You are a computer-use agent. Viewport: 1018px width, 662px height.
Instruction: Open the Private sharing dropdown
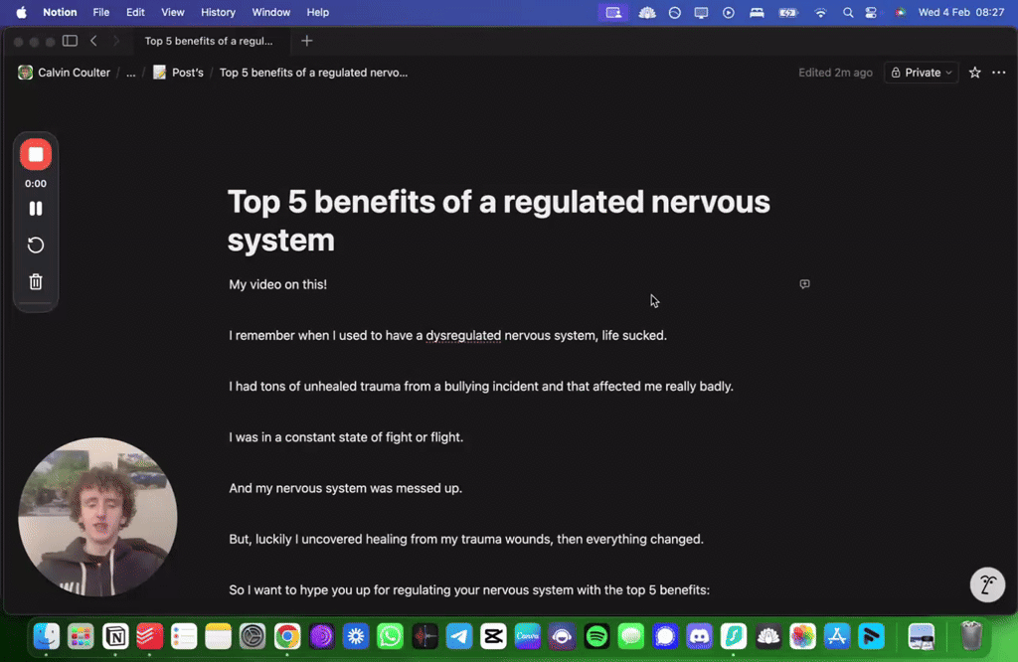tap(921, 72)
